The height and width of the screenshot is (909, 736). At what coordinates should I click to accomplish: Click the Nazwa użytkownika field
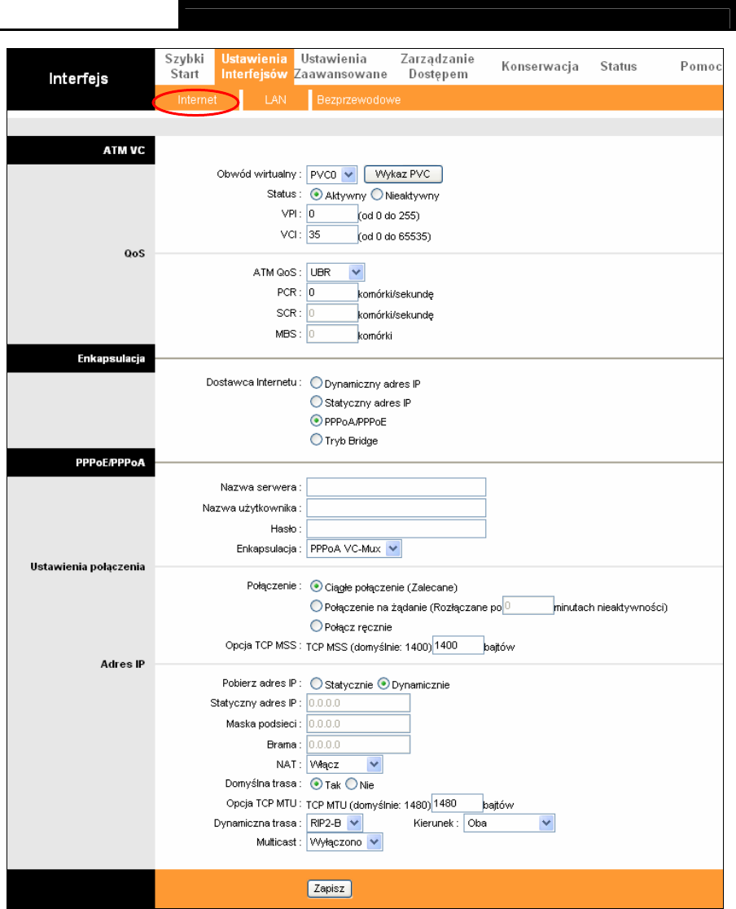(x=396, y=507)
